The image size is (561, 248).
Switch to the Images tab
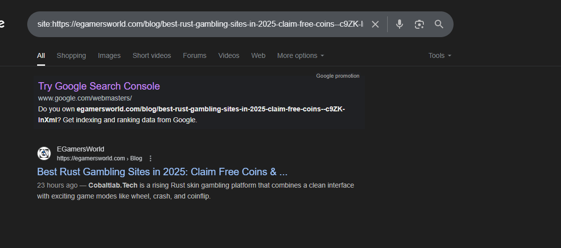[109, 56]
